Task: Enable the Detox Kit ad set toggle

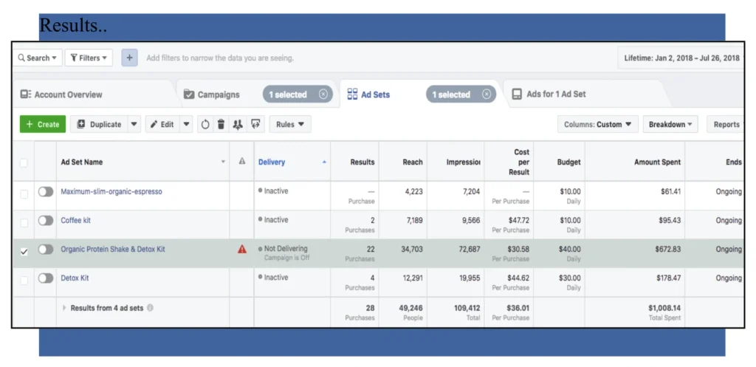Action: click(x=46, y=278)
